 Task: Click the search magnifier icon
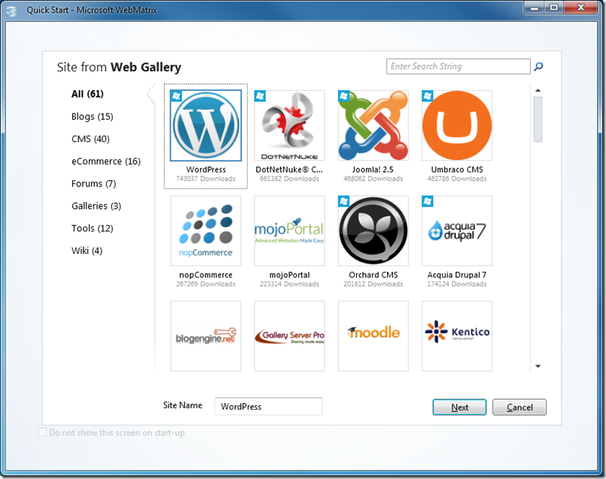[x=538, y=66]
